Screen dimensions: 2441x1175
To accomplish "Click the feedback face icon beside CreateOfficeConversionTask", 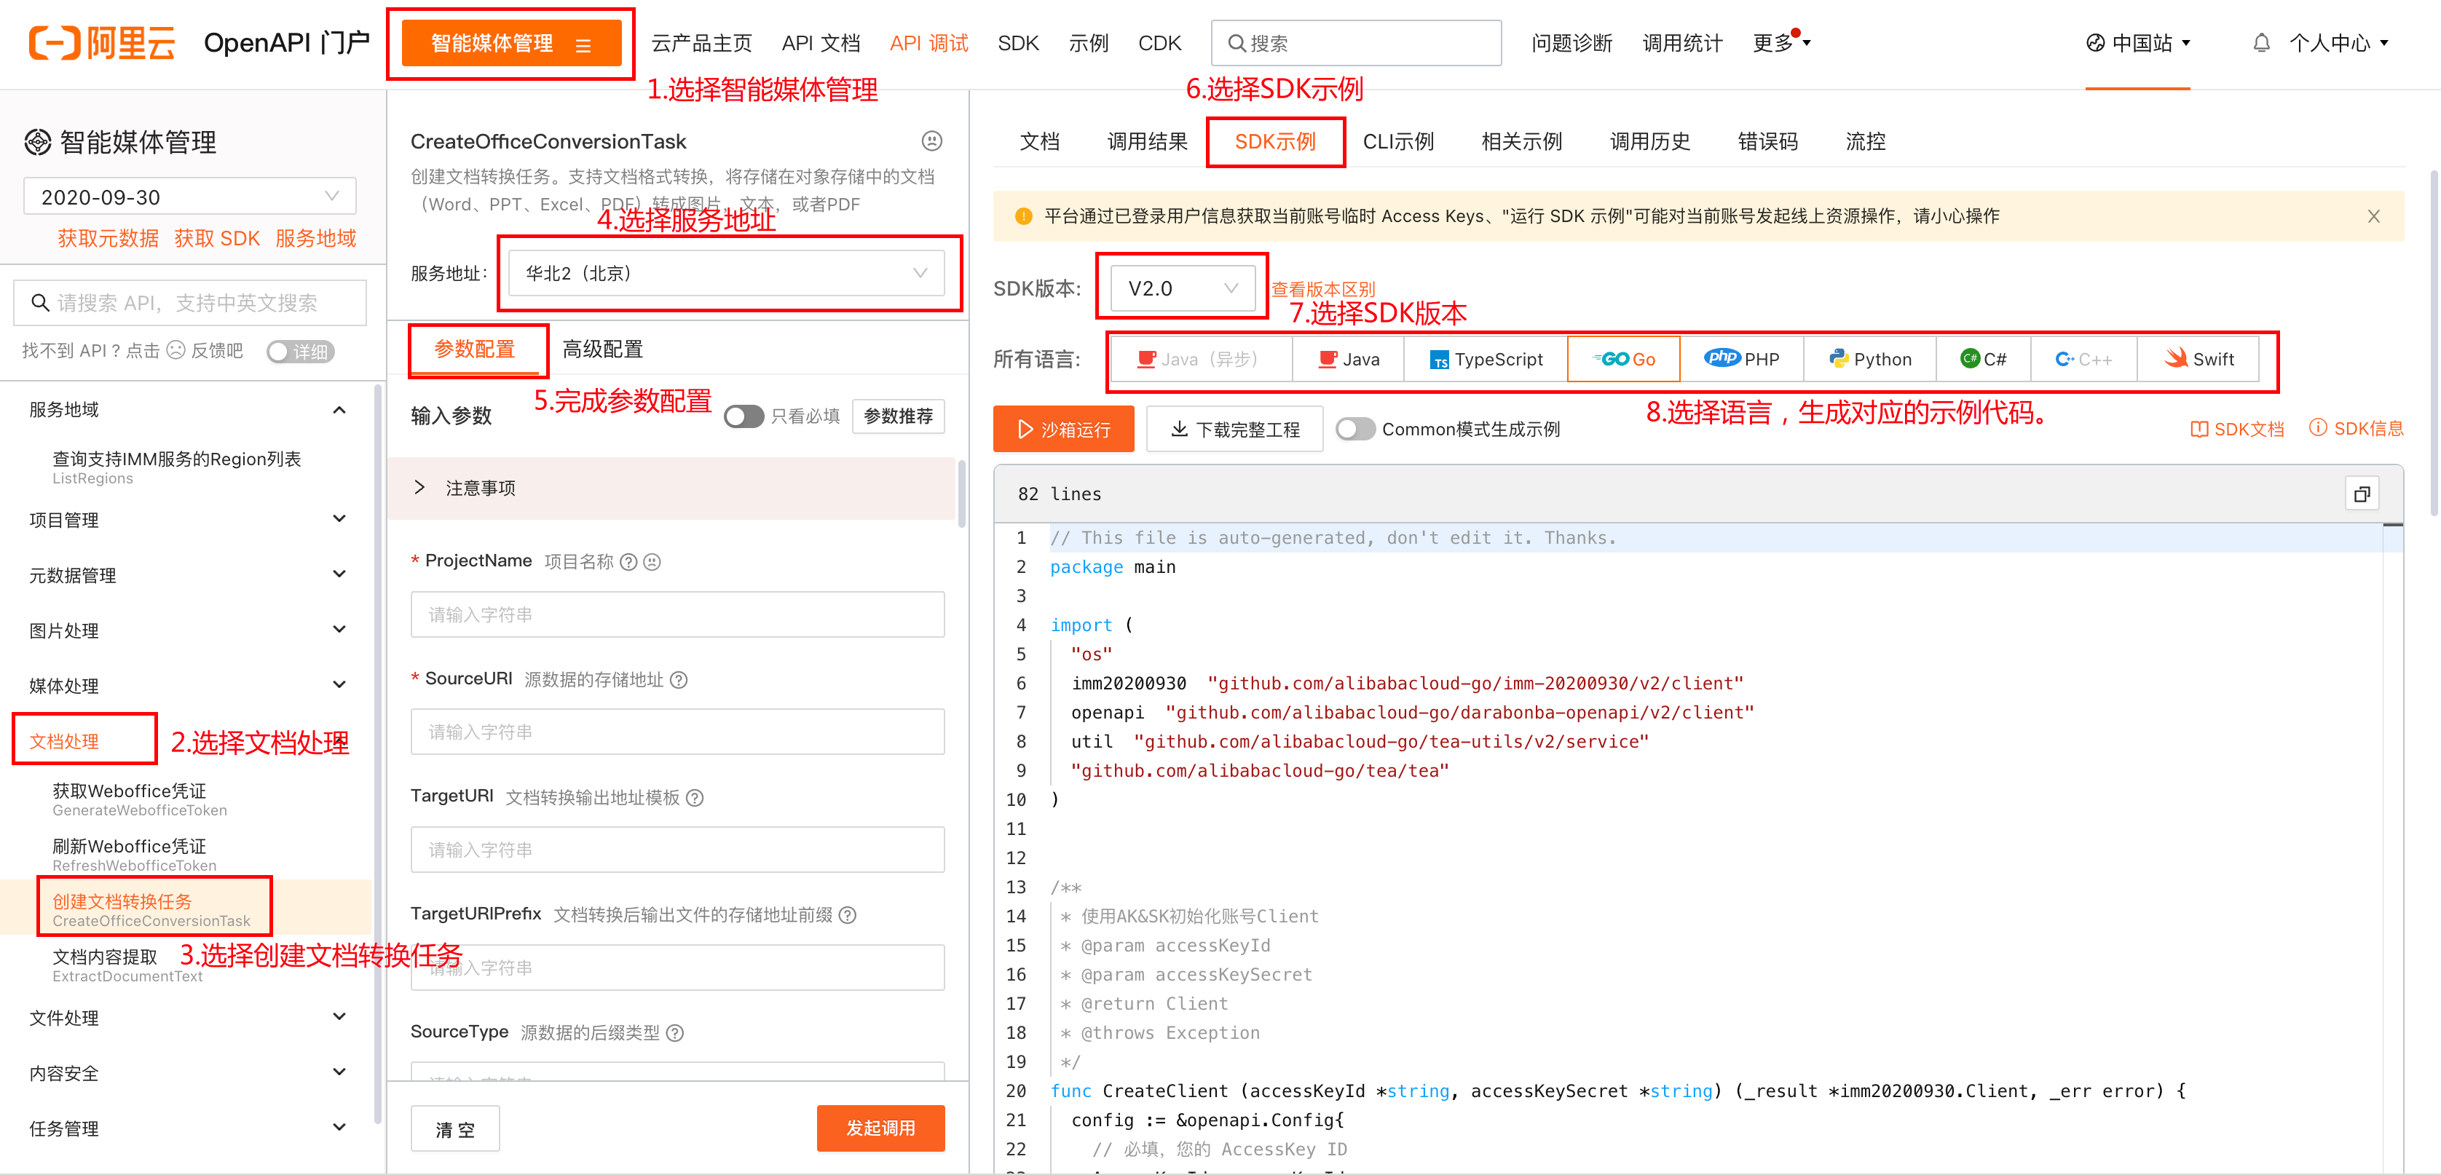I will click(x=931, y=141).
